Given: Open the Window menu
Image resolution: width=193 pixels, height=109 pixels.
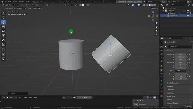Looking at the screenshot, I should (x=22, y=2).
